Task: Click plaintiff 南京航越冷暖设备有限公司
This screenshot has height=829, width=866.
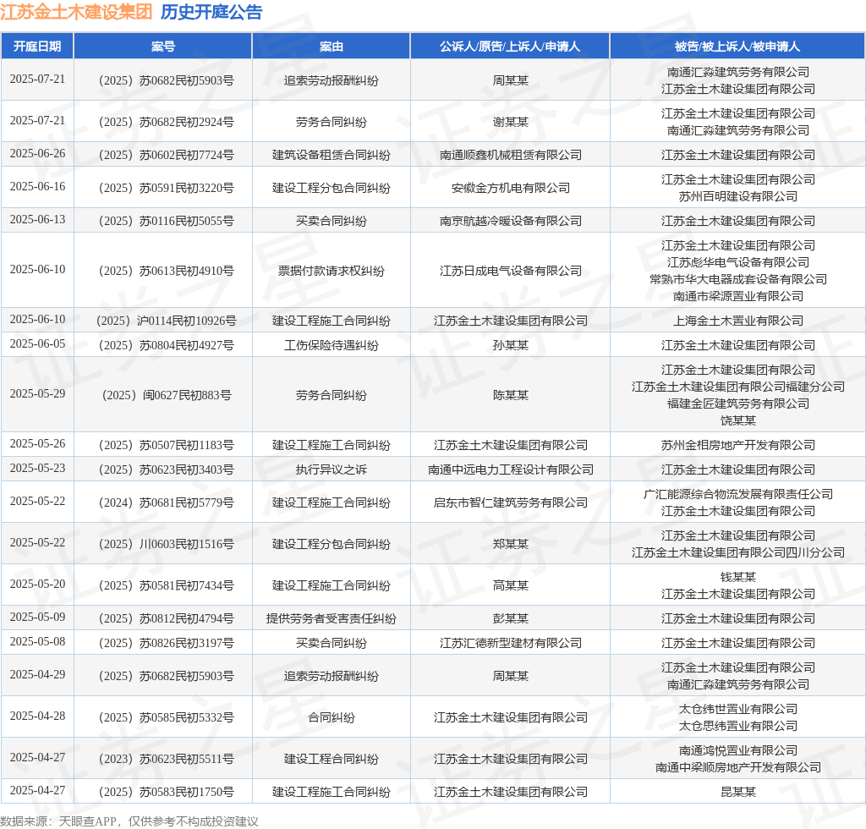Action: tap(510, 222)
